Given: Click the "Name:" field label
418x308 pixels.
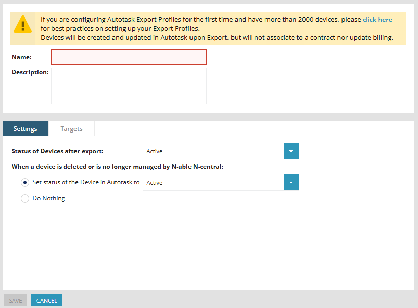Looking at the screenshot, I should tap(22, 57).
